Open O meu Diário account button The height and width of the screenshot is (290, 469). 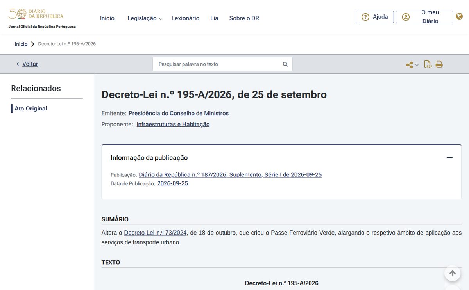[424, 17]
